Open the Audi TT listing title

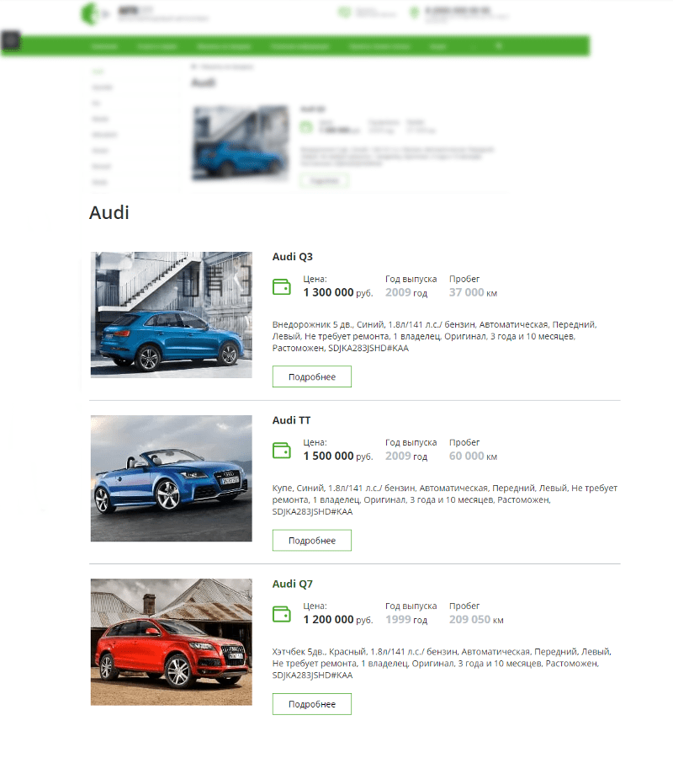(291, 420)
